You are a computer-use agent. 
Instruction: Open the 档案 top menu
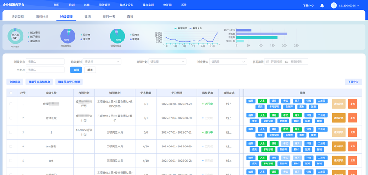coord(86,5)
